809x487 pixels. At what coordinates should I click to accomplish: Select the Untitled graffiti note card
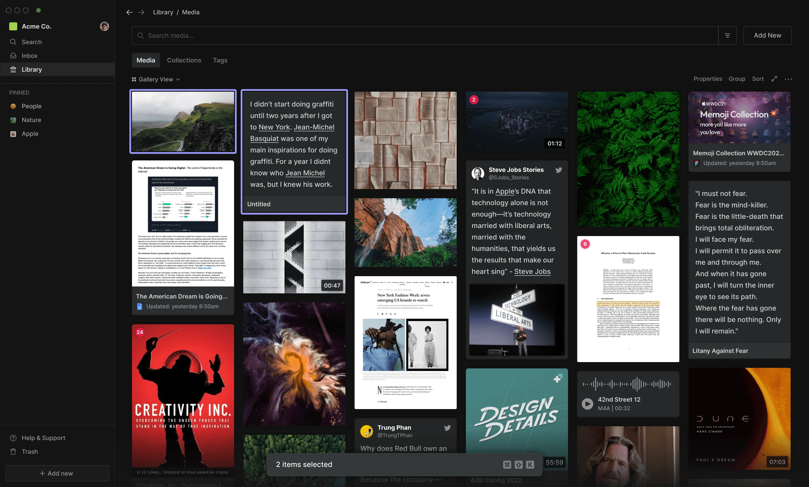point(294,152)
